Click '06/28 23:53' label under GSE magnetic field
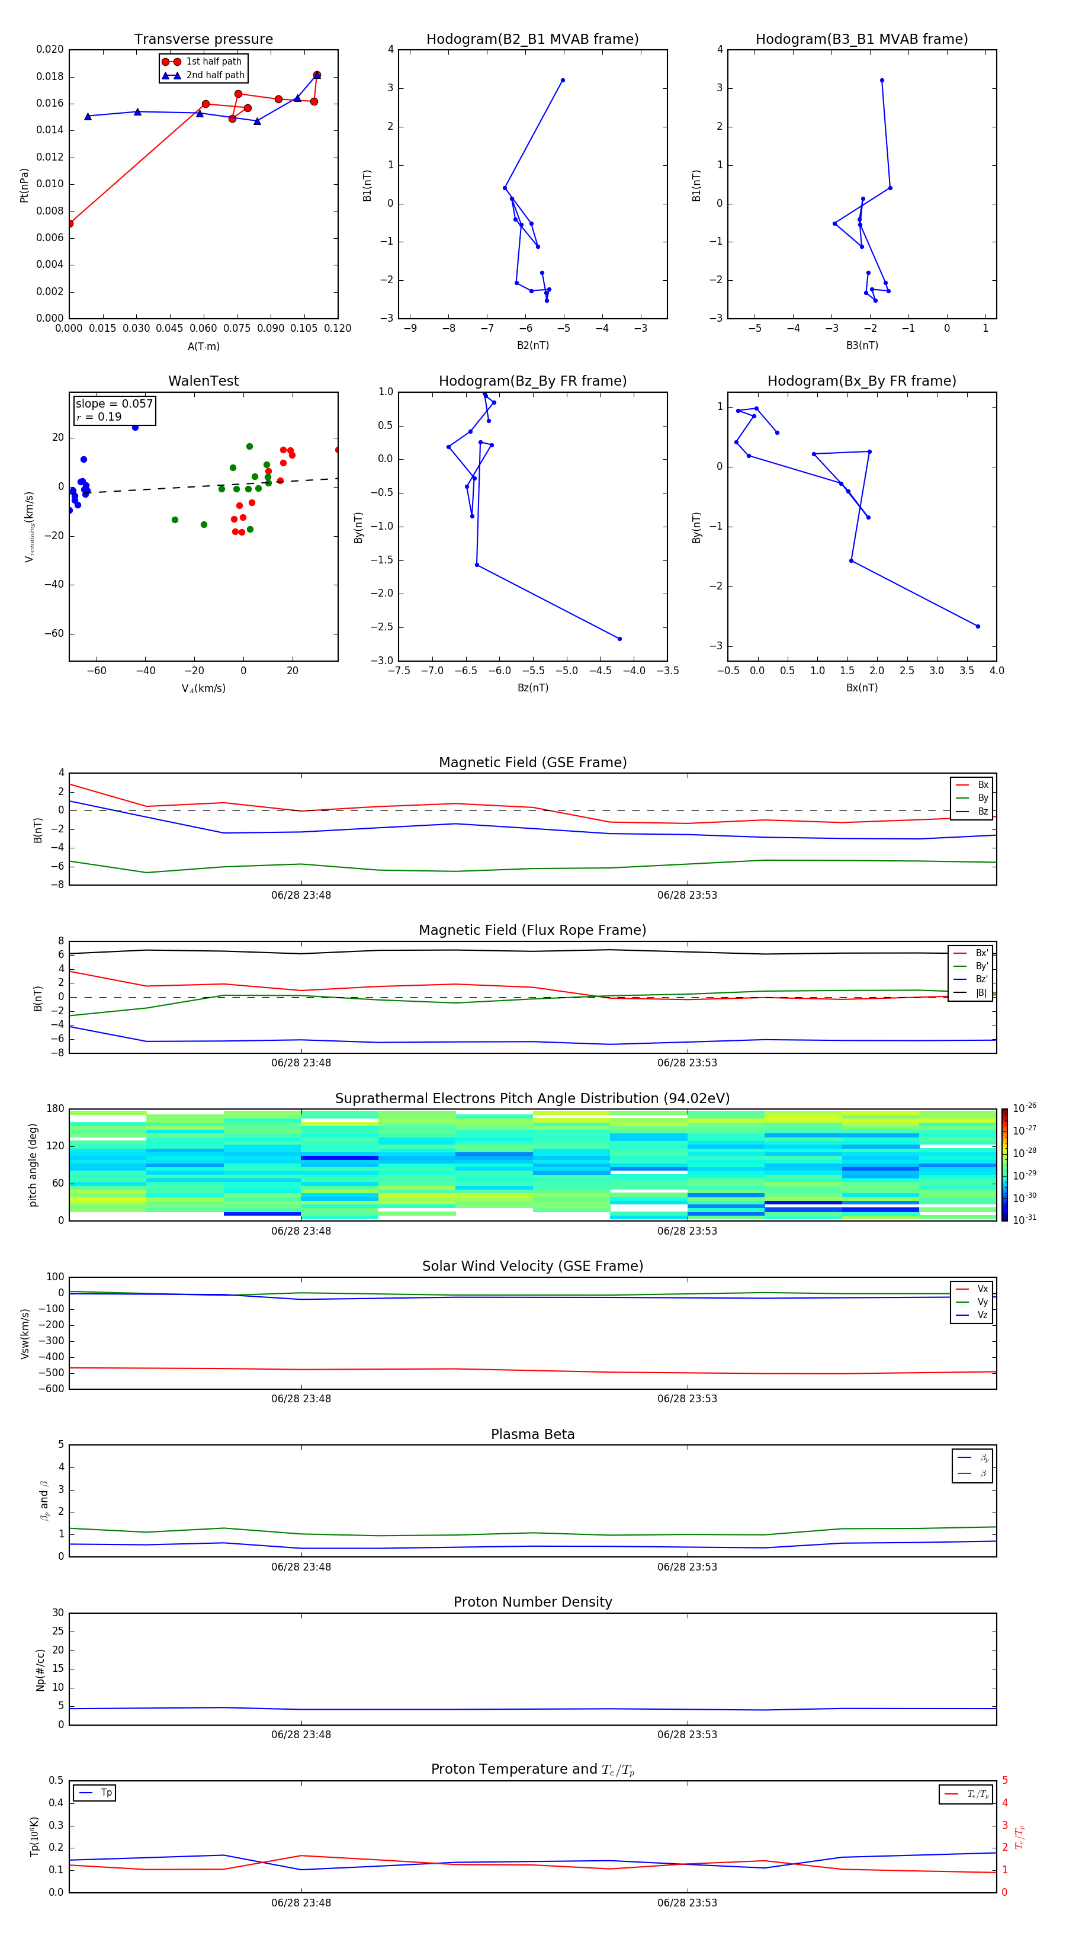1066x1955 pixels. point(688,896)
